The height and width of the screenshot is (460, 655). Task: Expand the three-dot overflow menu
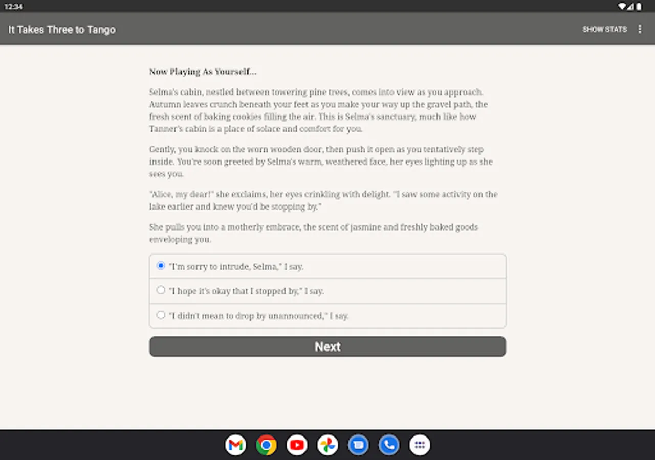tap(640, 29)
